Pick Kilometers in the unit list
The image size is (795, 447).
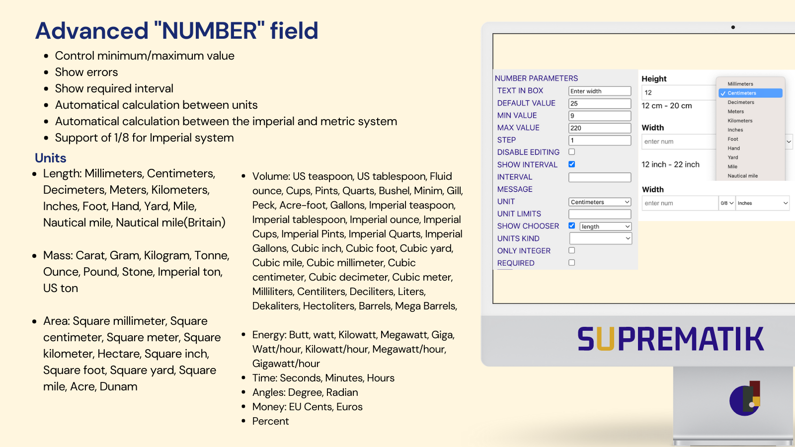(739, 120)
